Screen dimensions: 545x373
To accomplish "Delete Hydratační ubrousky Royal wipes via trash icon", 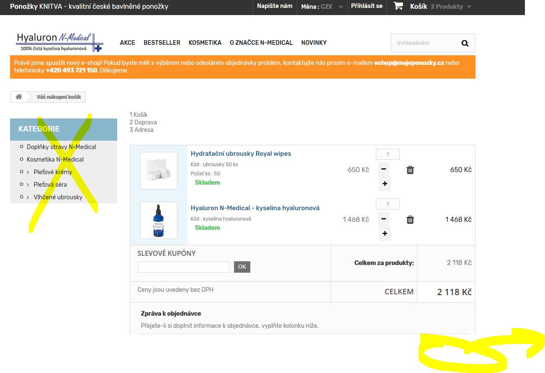I will pyautogui.click(x=410, y=170).
